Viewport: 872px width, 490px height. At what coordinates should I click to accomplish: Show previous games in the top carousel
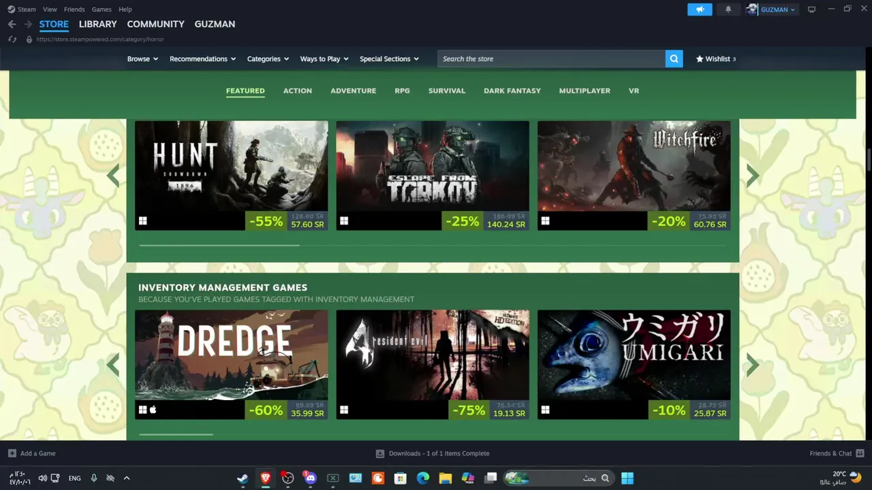[x=113, y=176]
